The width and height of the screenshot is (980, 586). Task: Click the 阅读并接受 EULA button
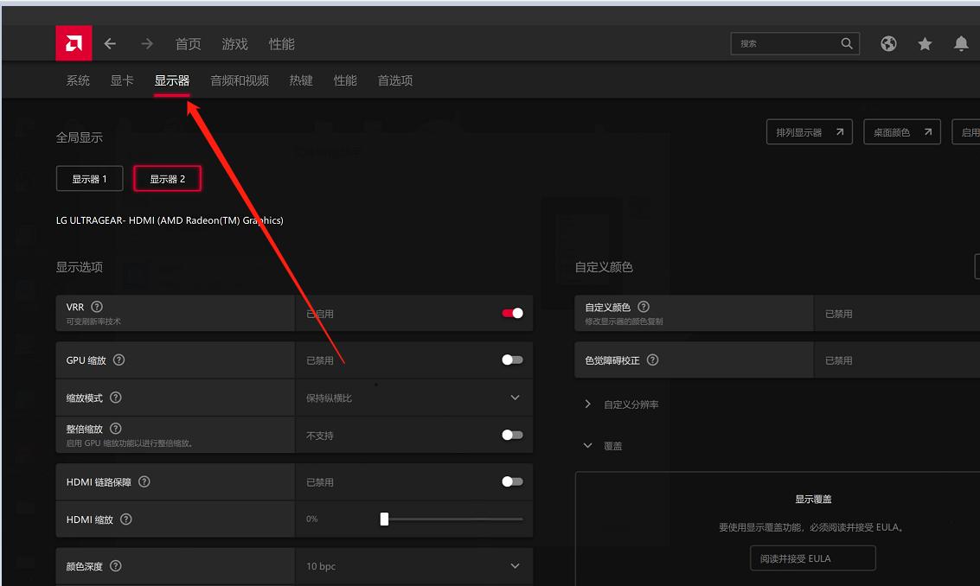click(812, 557)
